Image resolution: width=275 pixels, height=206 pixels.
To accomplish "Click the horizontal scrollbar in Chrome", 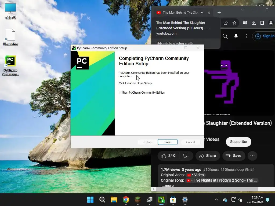I will (207, 189).
